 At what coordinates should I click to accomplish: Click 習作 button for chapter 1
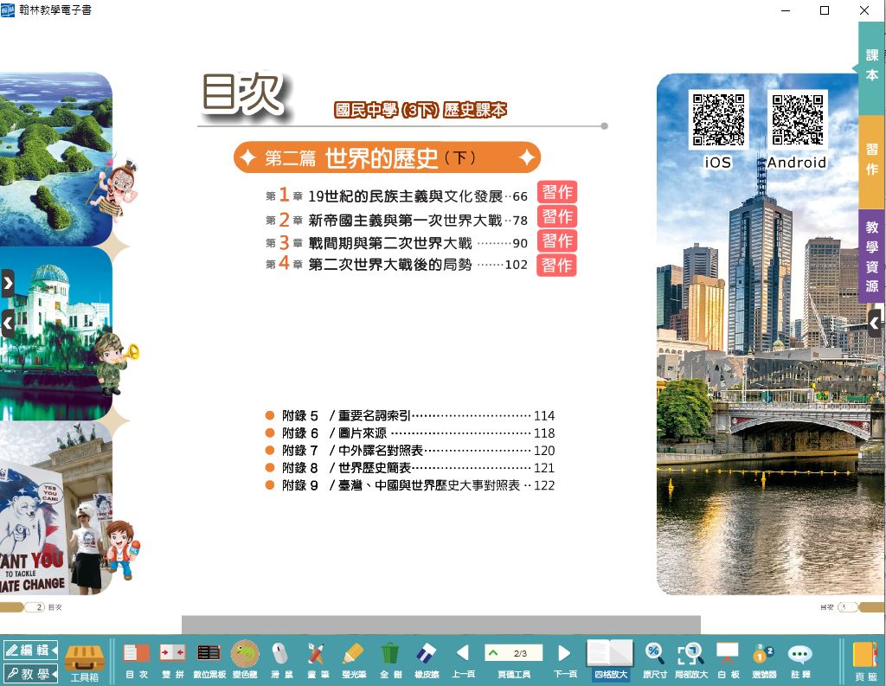pos(556,192)
